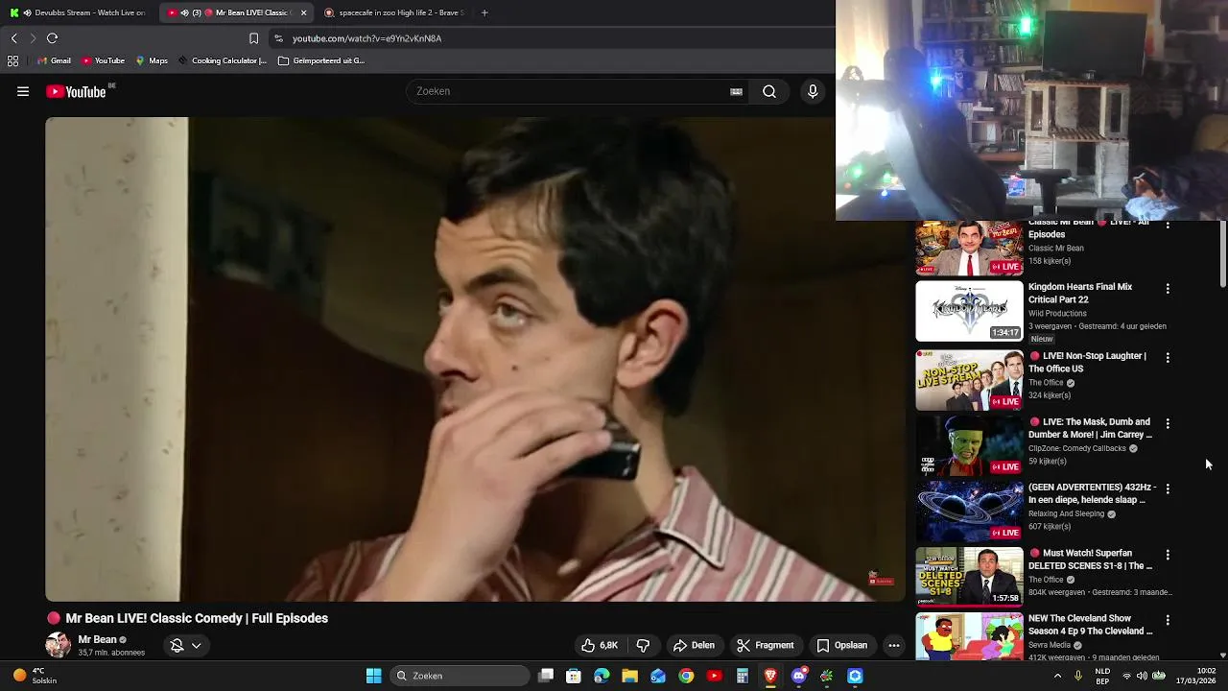Open options for the Superfan Deleted Scenes video
The width and height of the screenshot is (1228, 691).
(x=1168, y=556)
